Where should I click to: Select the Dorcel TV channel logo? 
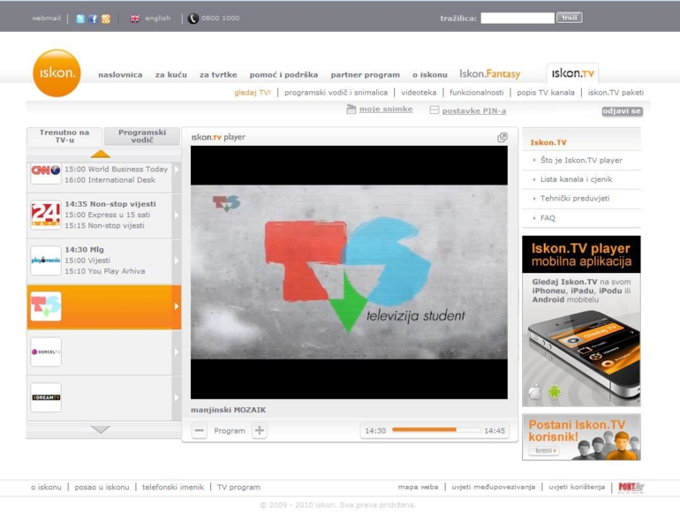click(46, 352)
